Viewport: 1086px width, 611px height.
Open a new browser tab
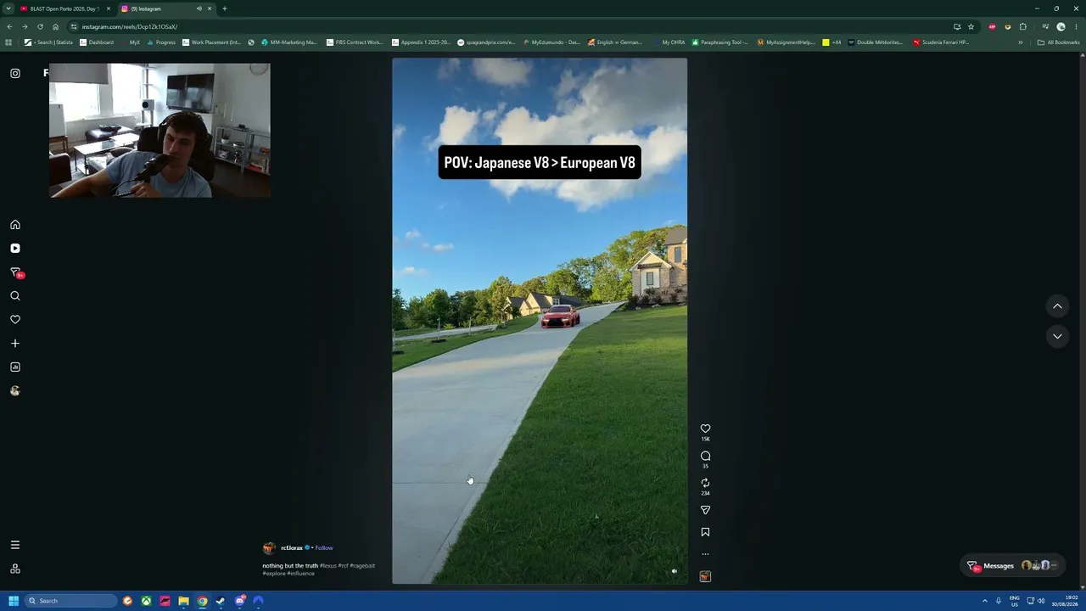coord(225,8)
